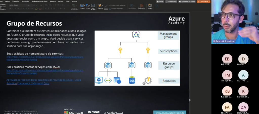Click the Suplementos add-ins icon

[x=141, y=6]
